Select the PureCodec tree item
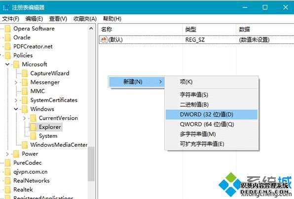294x199 pixels. click(27, 163)
